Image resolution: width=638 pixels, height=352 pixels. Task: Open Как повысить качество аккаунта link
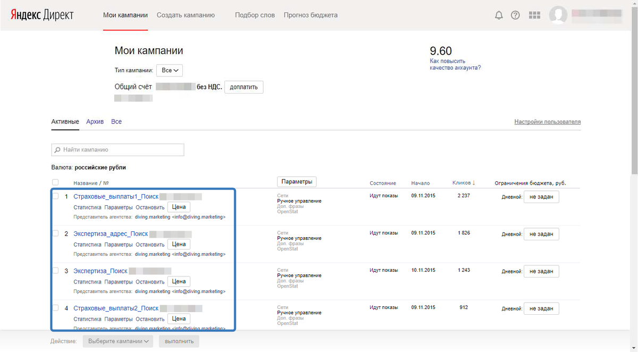[455, 64]
